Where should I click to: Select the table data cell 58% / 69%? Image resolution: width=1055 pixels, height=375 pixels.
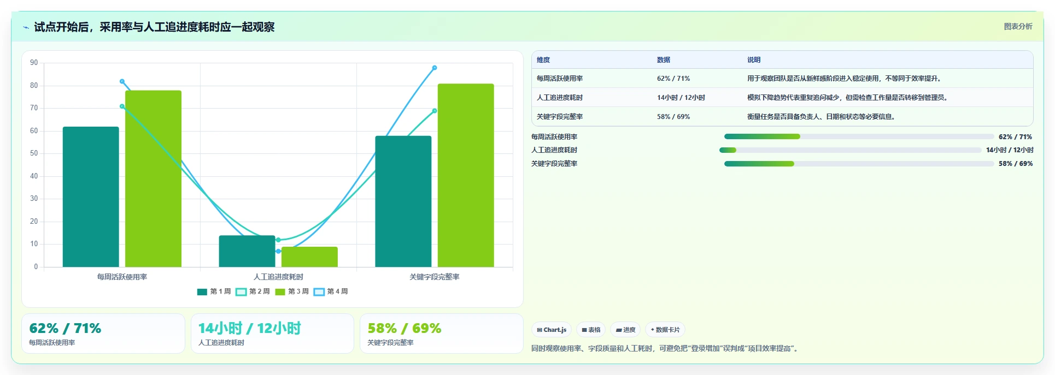coord(673,117)
